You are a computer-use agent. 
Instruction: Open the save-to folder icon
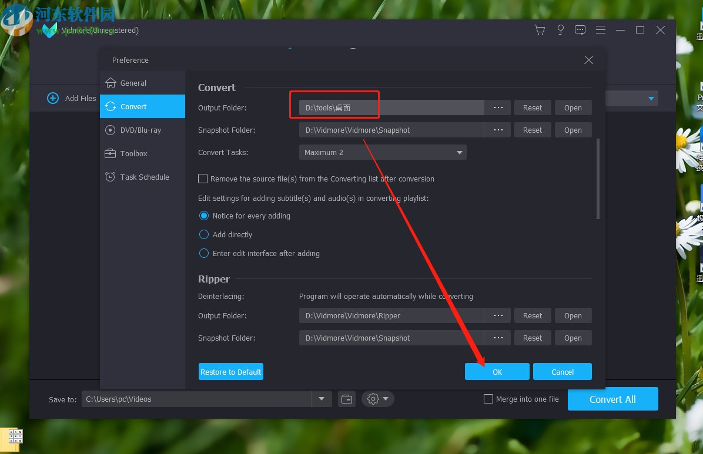pyautogui.click(x=347, y=399)
